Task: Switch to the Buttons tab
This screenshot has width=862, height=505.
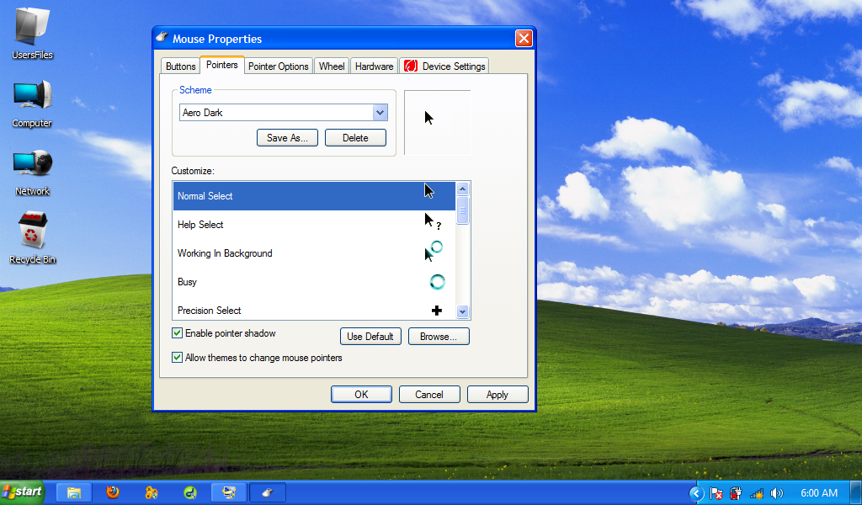Action: click(x=180, y=66)
